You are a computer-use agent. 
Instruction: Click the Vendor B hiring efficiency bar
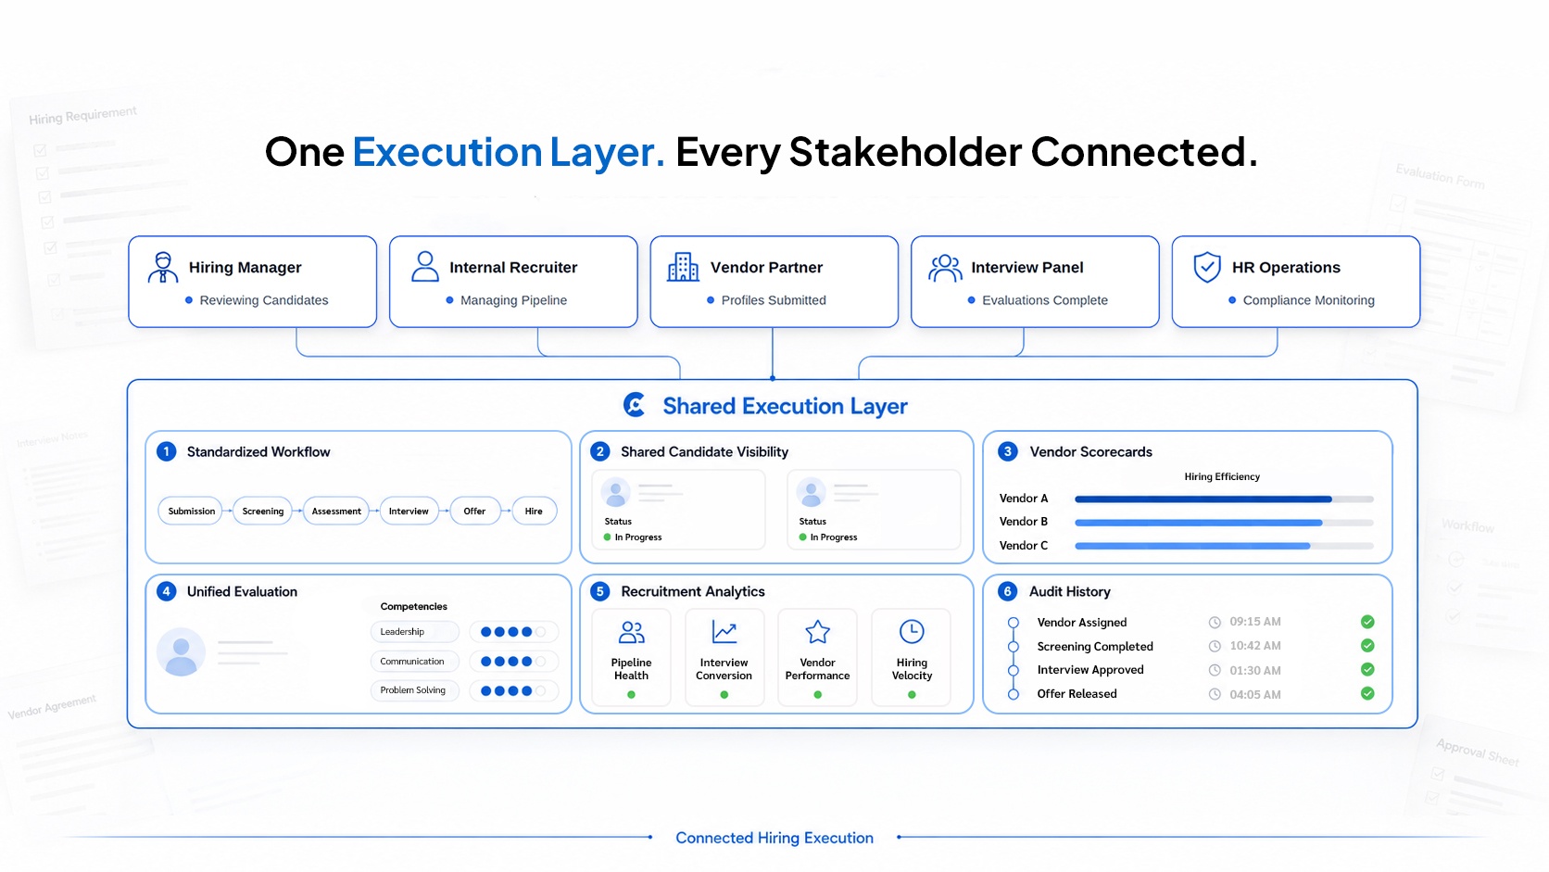(1224, 523)
